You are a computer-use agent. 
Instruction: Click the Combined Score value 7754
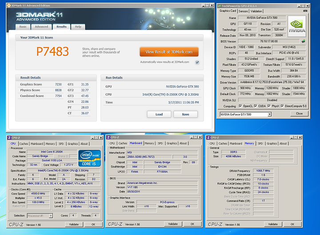58,96
